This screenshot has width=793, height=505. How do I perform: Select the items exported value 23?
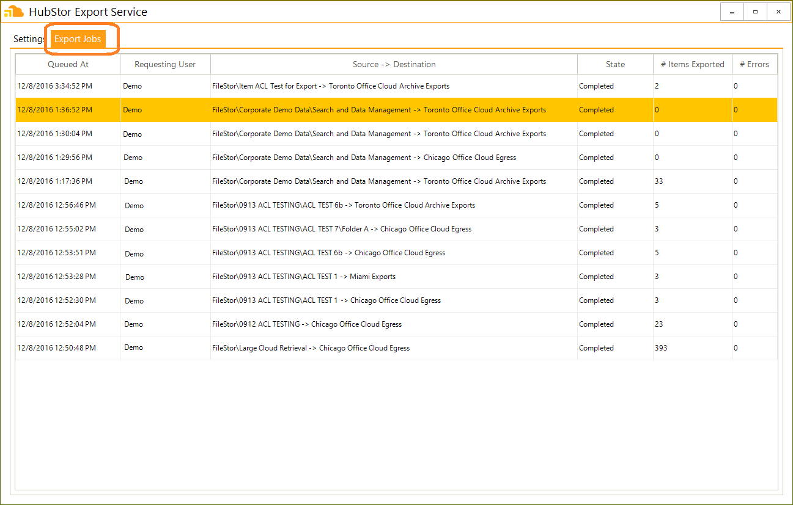(x=659, y=324)
